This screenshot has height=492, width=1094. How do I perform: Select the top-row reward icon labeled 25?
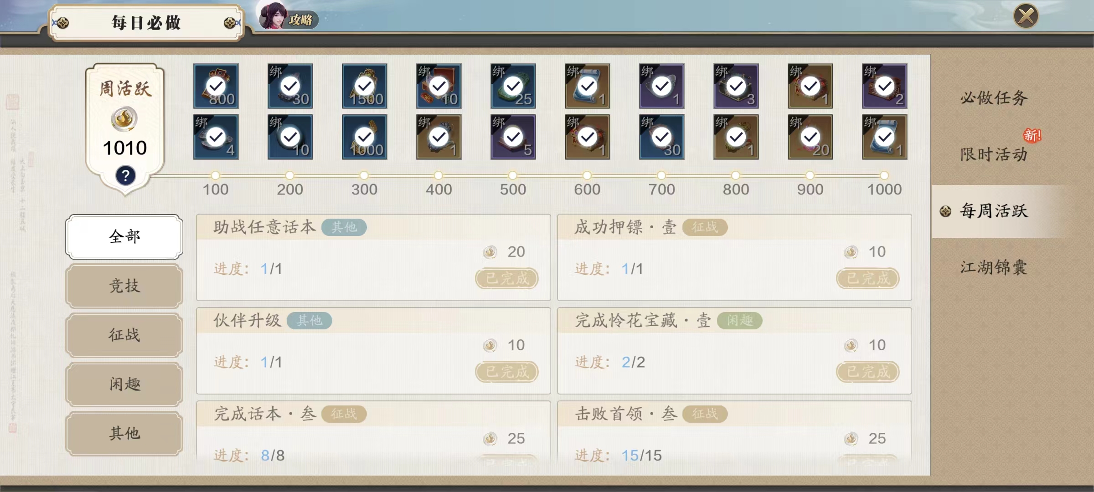[x=513, y=86]
